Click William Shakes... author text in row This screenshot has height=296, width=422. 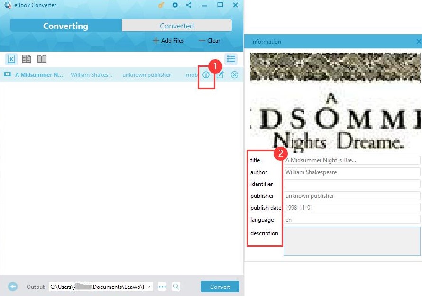[x=92, y=75]
